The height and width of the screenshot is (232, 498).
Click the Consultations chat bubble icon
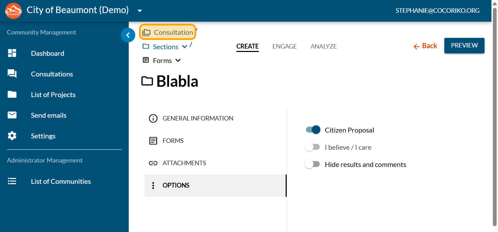coord(12,74)
